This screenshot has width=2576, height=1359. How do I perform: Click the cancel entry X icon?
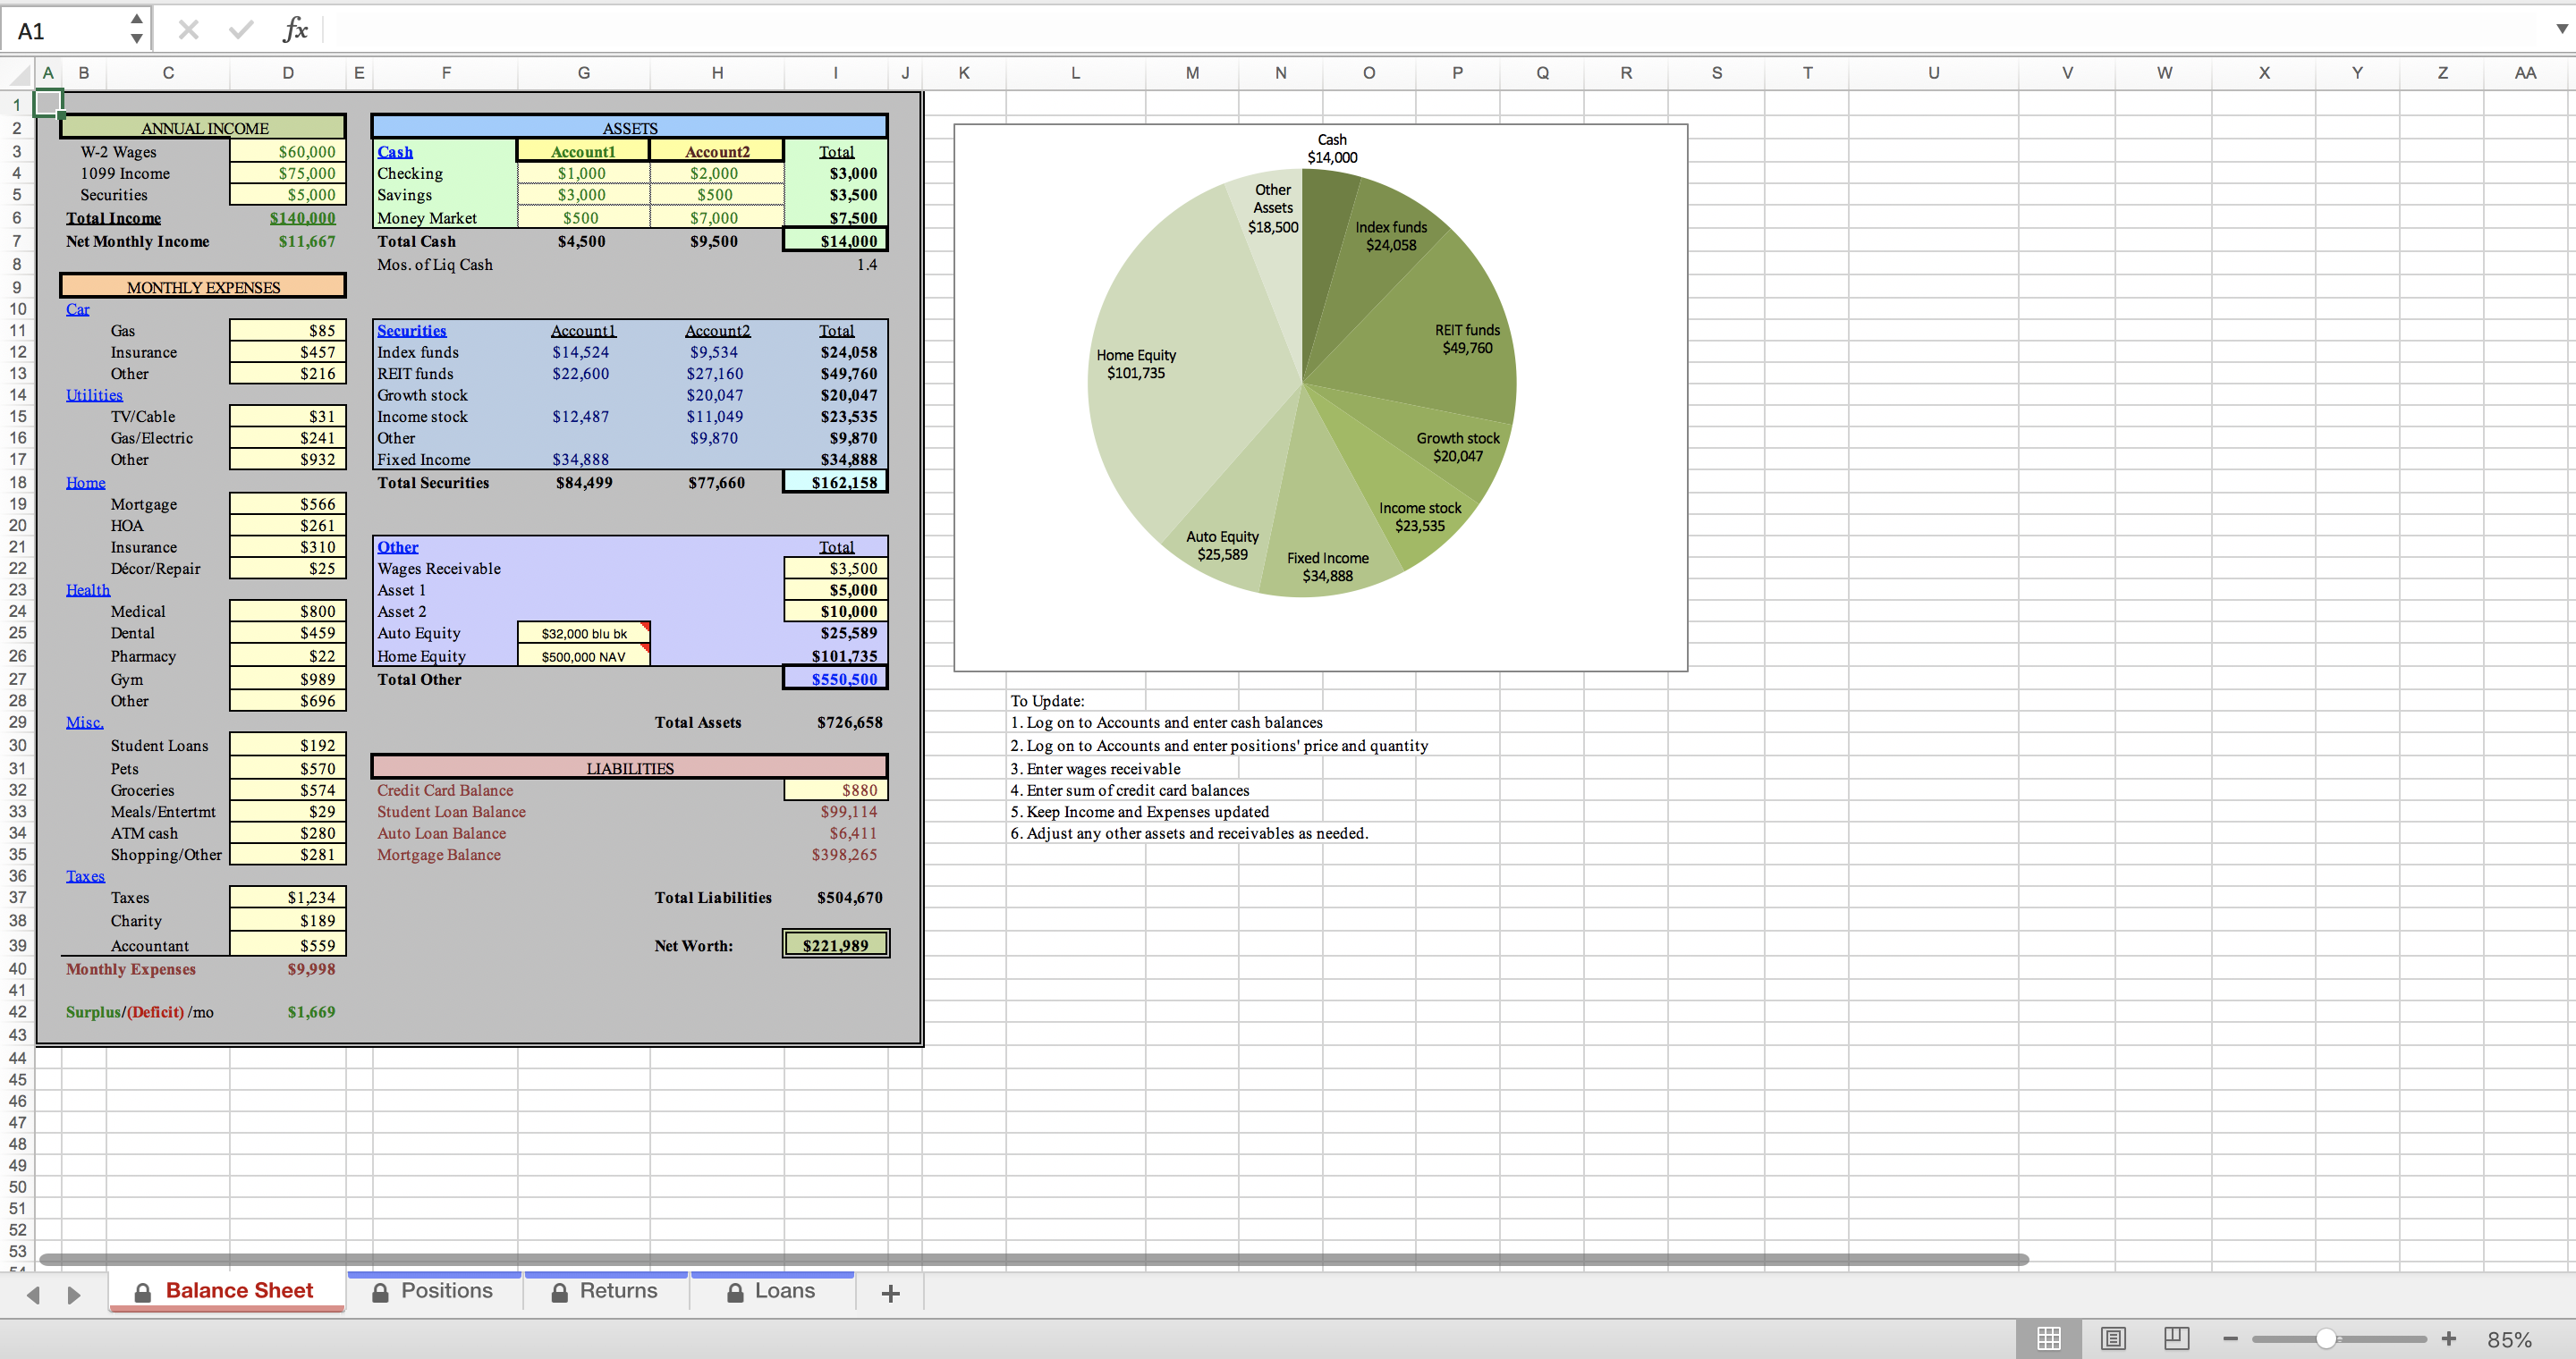click(188, 30)
